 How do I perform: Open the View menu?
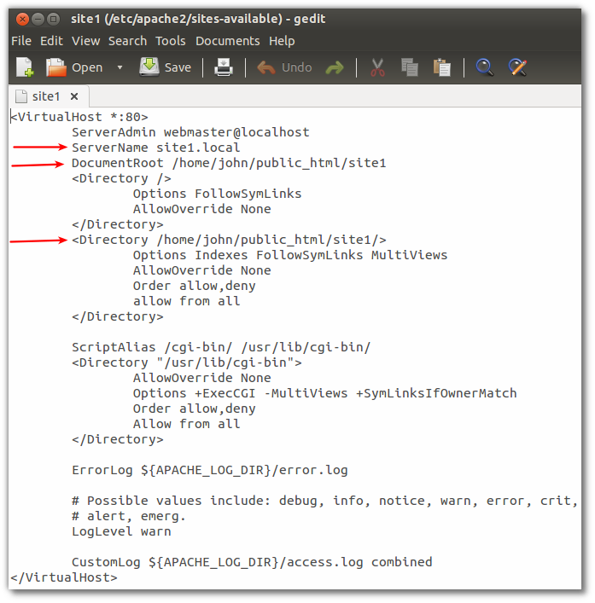[85, 41]
